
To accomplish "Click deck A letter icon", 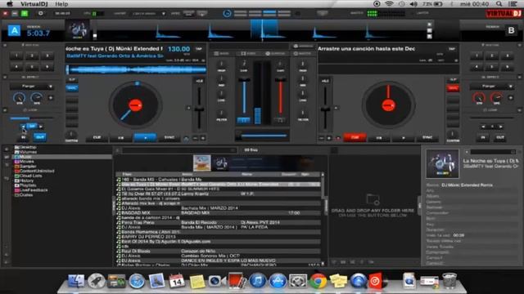I will click(x=15, y=31).
